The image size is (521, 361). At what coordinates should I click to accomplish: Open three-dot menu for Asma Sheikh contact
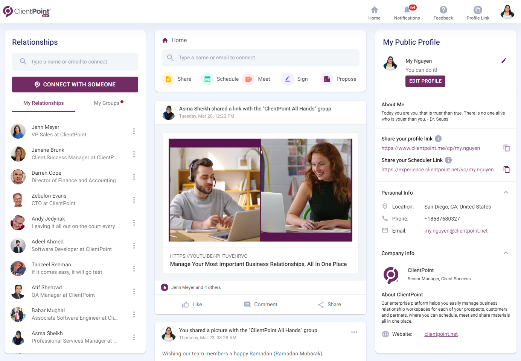tap(134, 337)
